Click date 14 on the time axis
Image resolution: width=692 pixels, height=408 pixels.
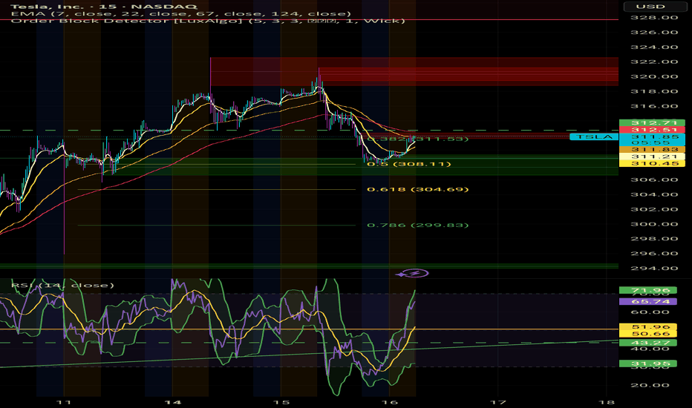(172, 402)
